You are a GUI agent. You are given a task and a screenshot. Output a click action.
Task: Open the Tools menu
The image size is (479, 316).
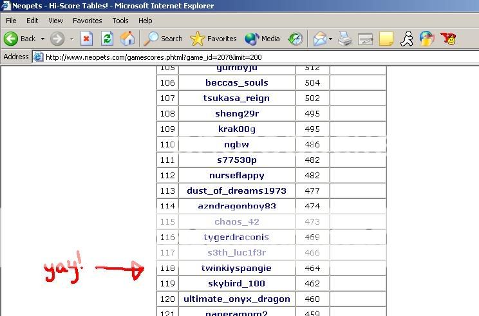click(120, 21)
